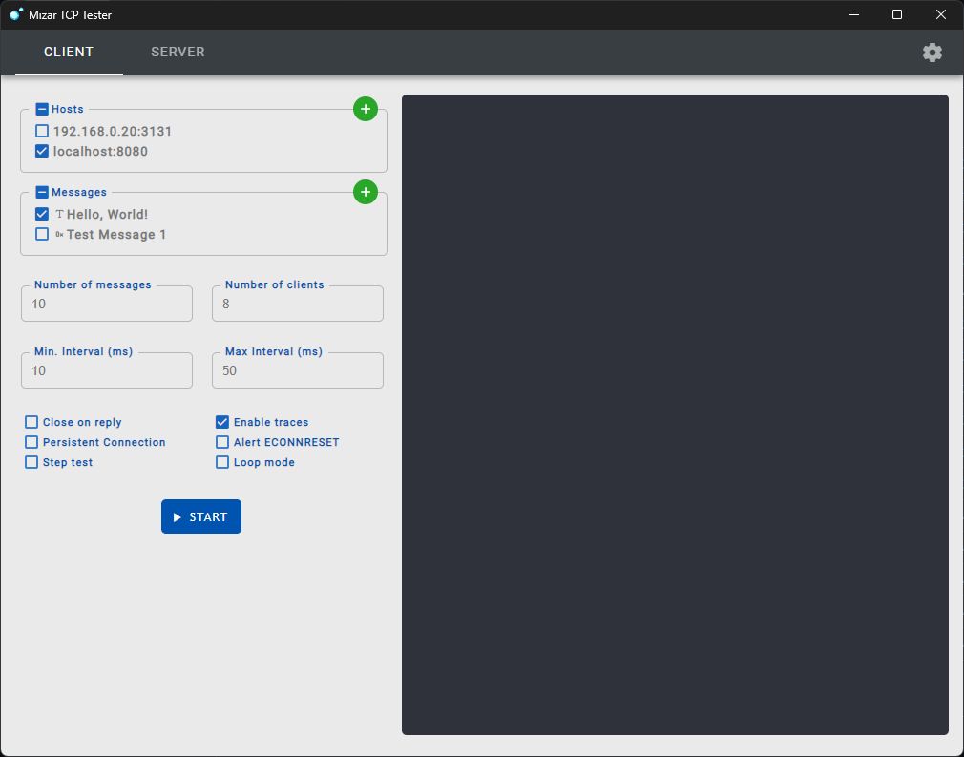Enable Close on reply
The width and height of the screenshot is (964, 757).
(31, 422)
